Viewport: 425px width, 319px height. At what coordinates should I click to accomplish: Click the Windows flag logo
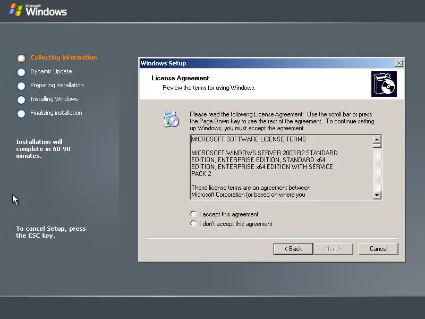click(x=15, y=10)
